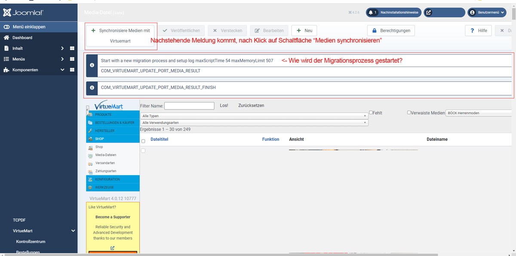Toggle Menü einklappen sidebar switch
The height and width of the screenshot is (256, 516).
(6, 27)
